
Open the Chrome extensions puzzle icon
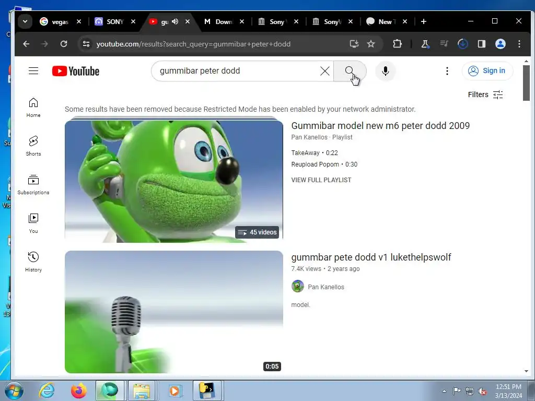[x=397, y=44]
